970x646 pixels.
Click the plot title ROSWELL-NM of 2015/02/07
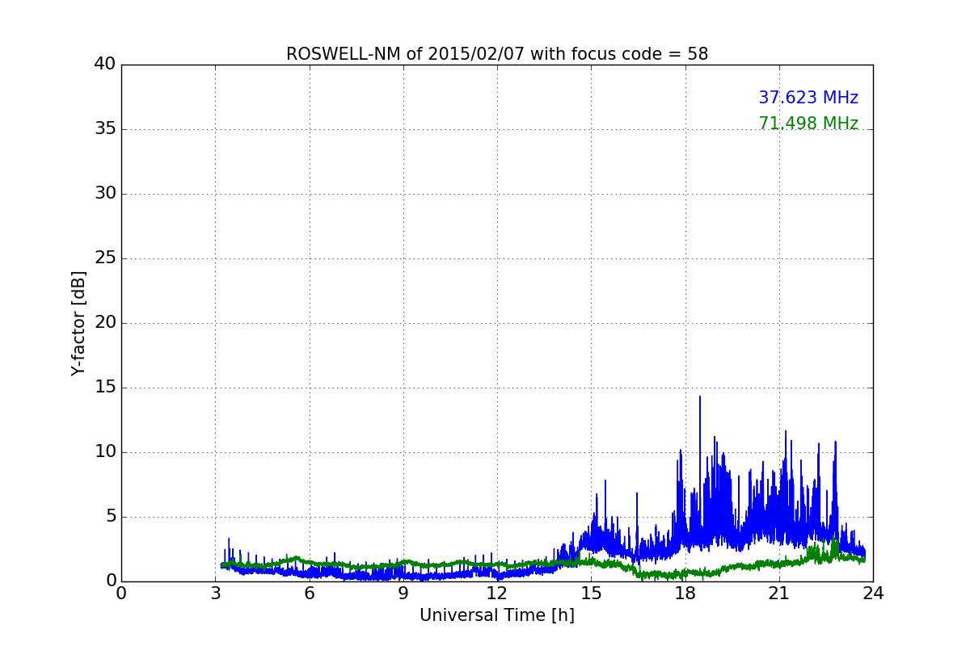tap(497, 54)
